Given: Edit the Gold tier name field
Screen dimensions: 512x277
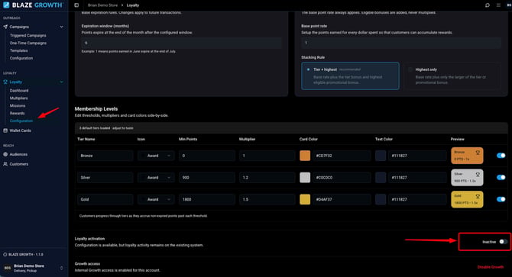Looking at the screenshot, I should coord(105,199).
